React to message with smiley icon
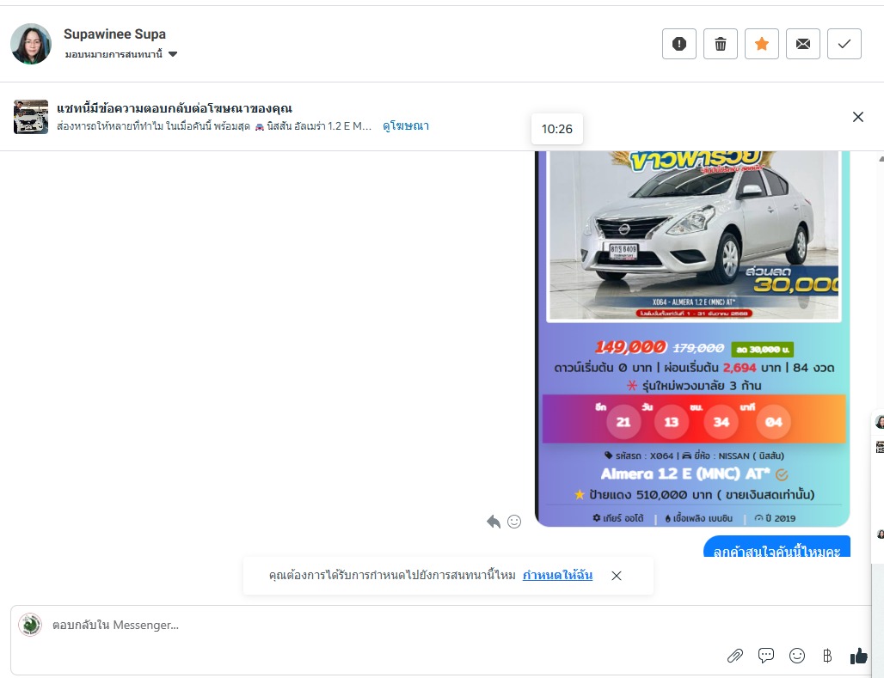The height and width of the screenshot is (678, 884). pos(514,522)
